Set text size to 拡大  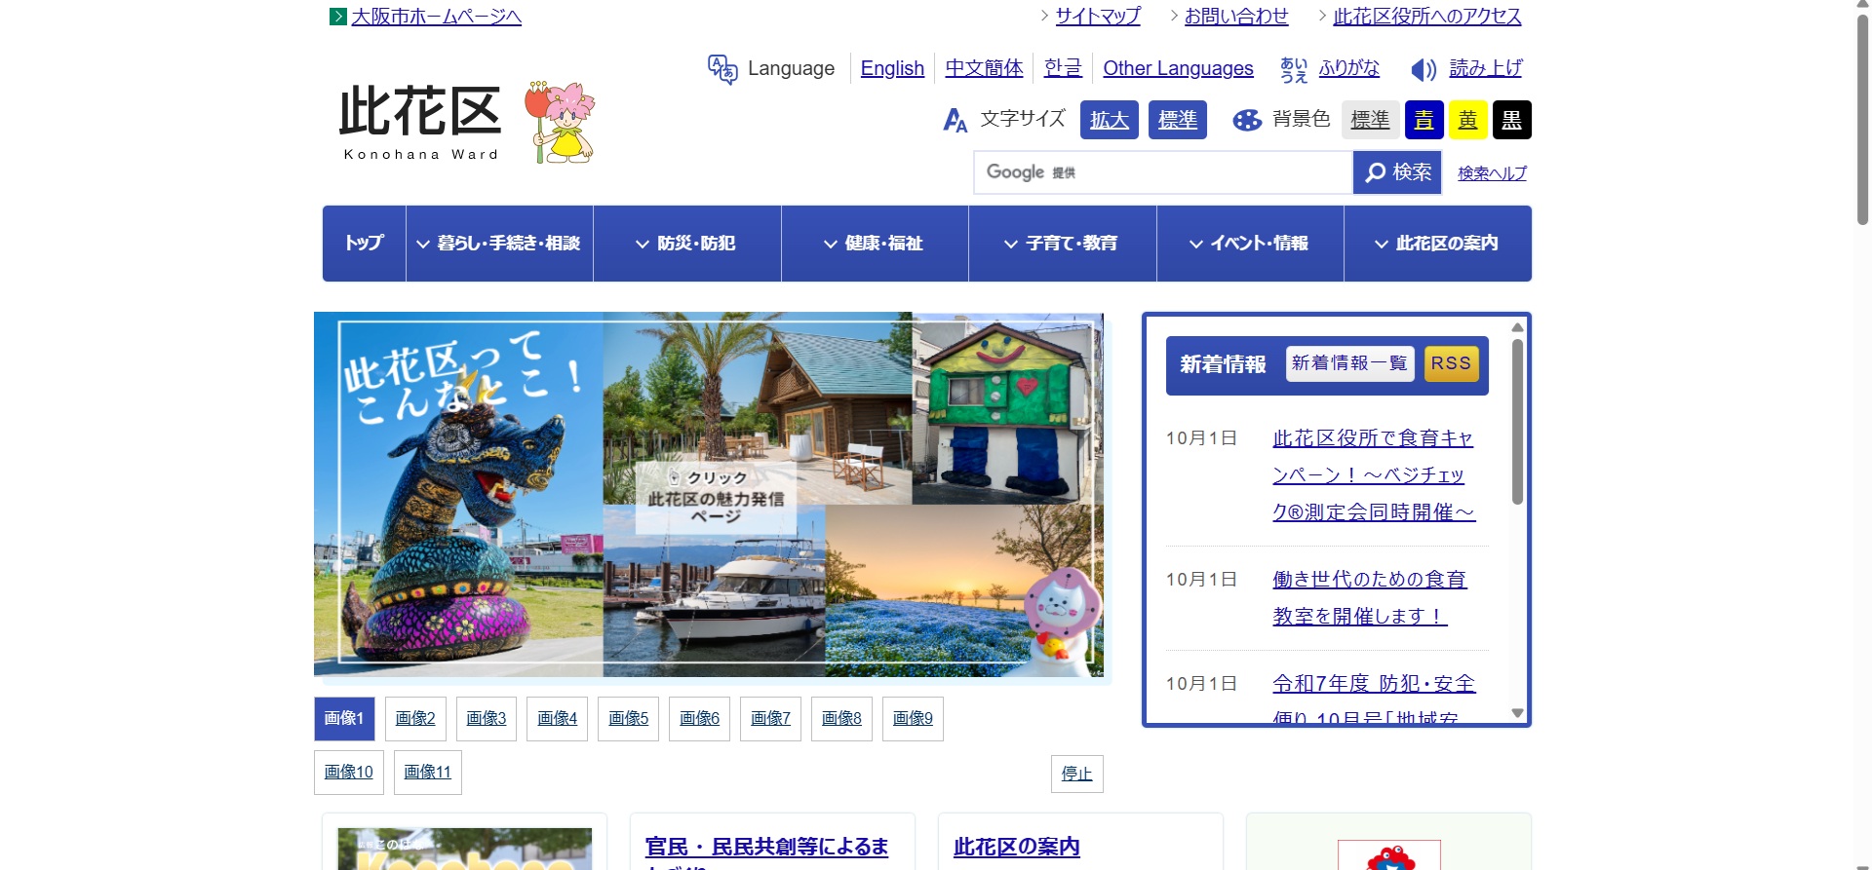pyautogui.click(x=1110, y=120)
